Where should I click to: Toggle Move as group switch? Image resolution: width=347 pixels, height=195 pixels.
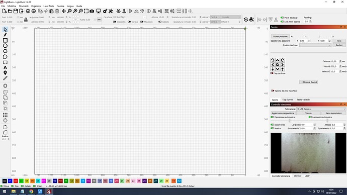coord(282,18)
